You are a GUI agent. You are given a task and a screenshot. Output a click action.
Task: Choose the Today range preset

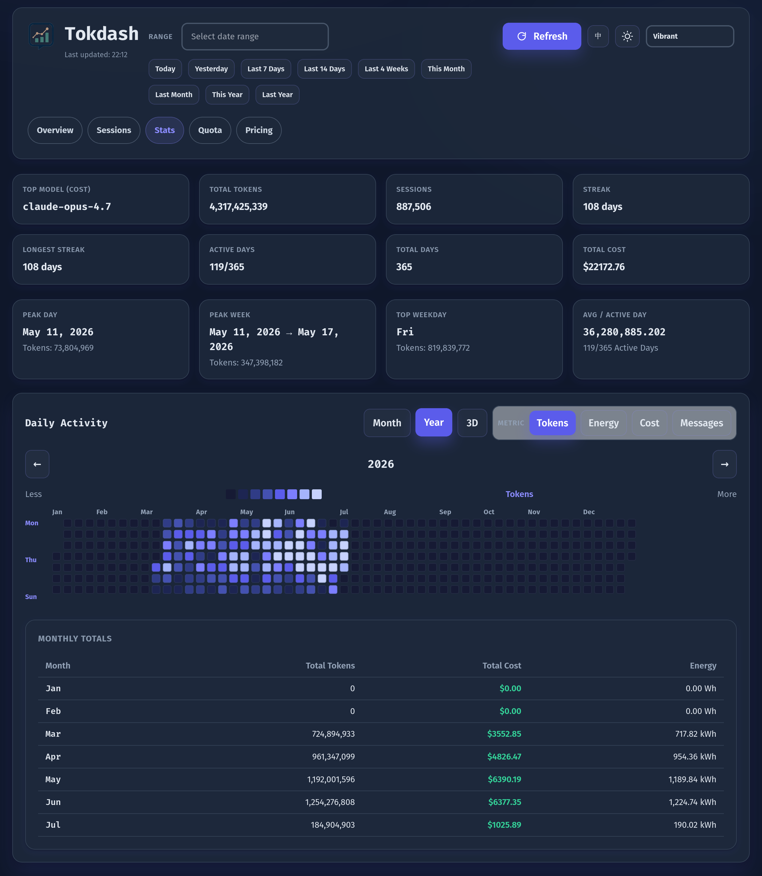point(165,69)
